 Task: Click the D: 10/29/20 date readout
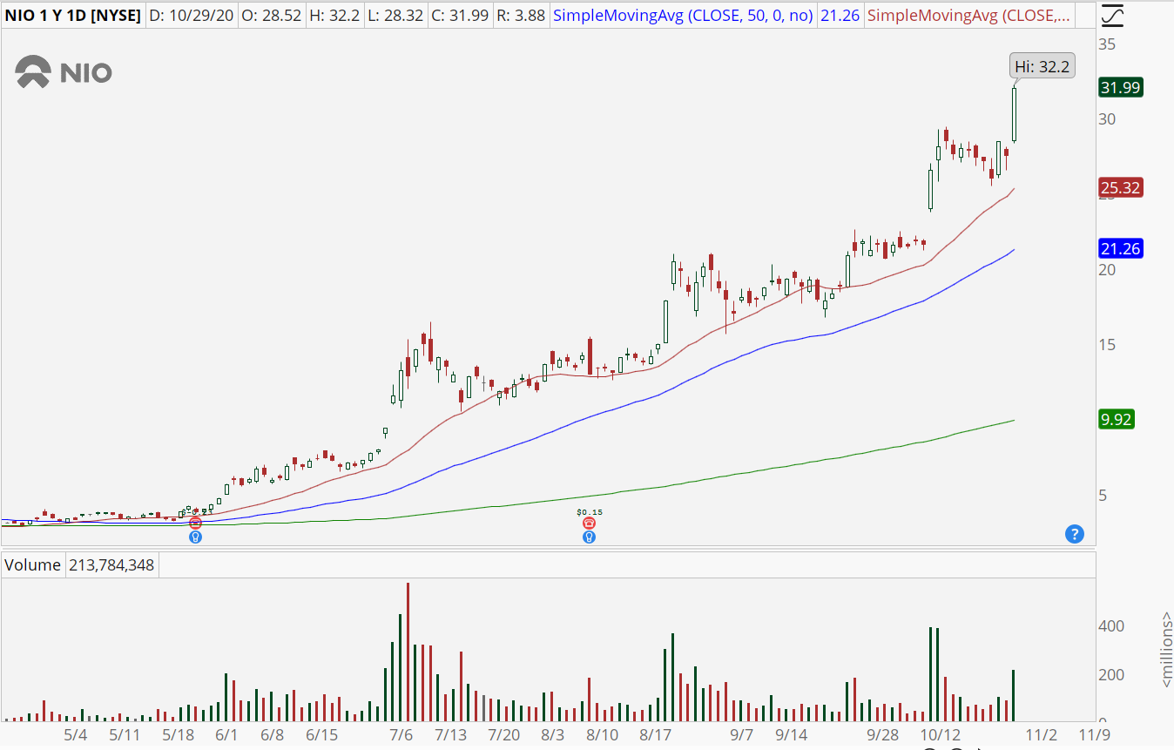pos(190,15)
